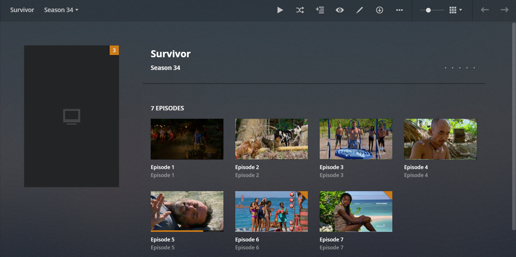Edit season metadata with pencil icon
Screen dimensions: 516x257
click(x=360, y=10)
